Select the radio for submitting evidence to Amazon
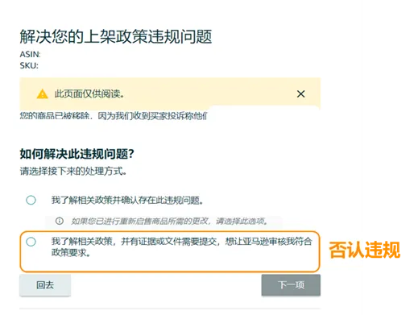Screen dimensions: 414x315 click(x=31, y=242)
